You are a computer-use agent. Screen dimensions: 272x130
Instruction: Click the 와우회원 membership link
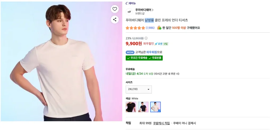click(148, 52)
